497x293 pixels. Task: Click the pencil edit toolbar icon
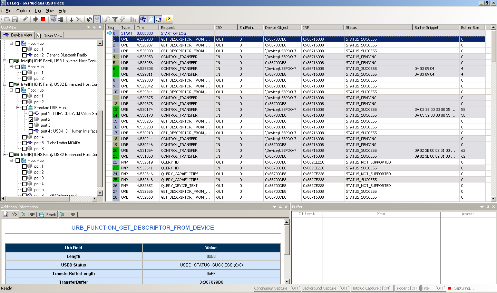pos(25,19)
